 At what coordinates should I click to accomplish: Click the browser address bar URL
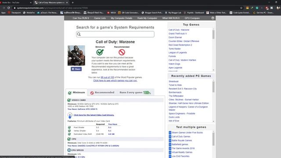[52, 8]
